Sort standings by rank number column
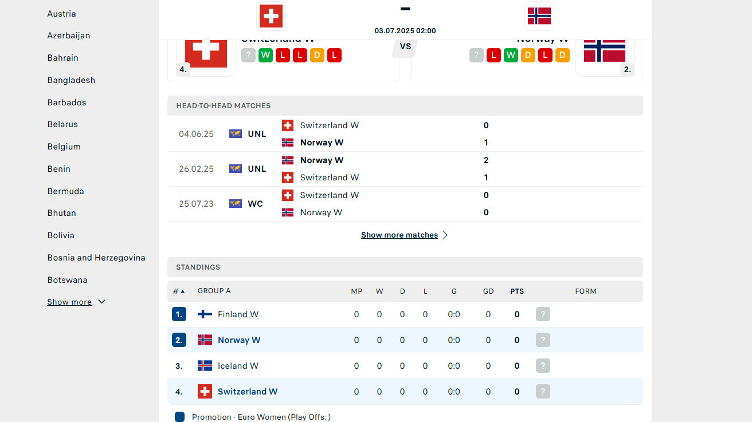This screenshot has height=422, width=752. pos(179,291)
